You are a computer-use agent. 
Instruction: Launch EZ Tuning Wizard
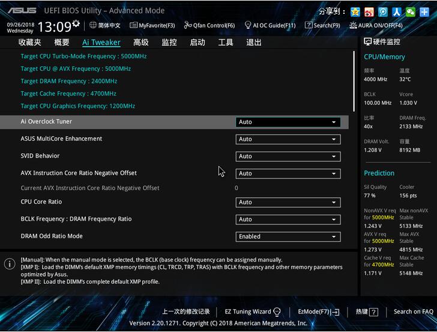point(253,312)
